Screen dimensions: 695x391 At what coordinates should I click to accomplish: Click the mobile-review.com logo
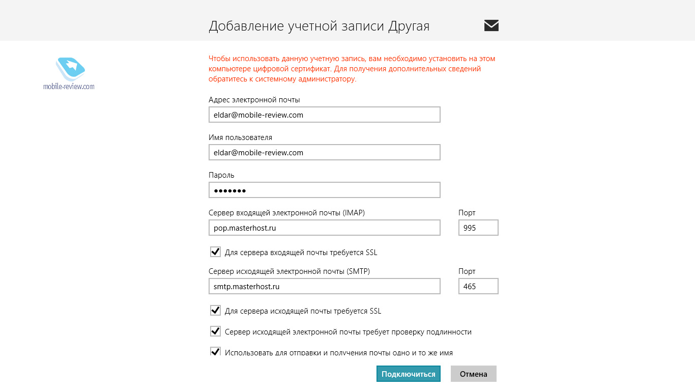pyautogui.click(x=69, y=74)
